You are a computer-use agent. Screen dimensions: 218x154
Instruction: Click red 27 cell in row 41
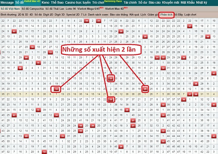(133, 121)
